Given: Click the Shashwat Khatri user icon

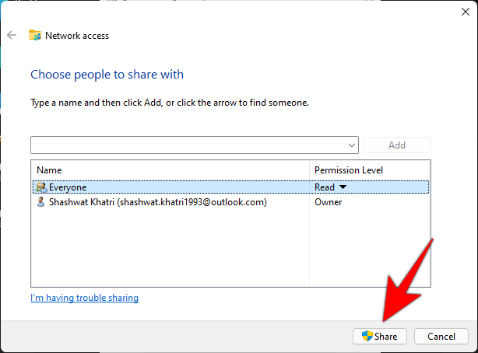Looking at the screenshot, I should (x=41, y=202).
